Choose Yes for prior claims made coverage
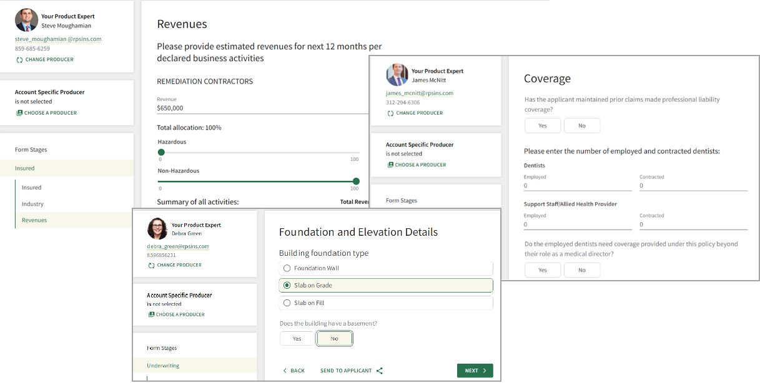Screen dimensions: 760x383 pyautogui.click(x=543, y=126)
